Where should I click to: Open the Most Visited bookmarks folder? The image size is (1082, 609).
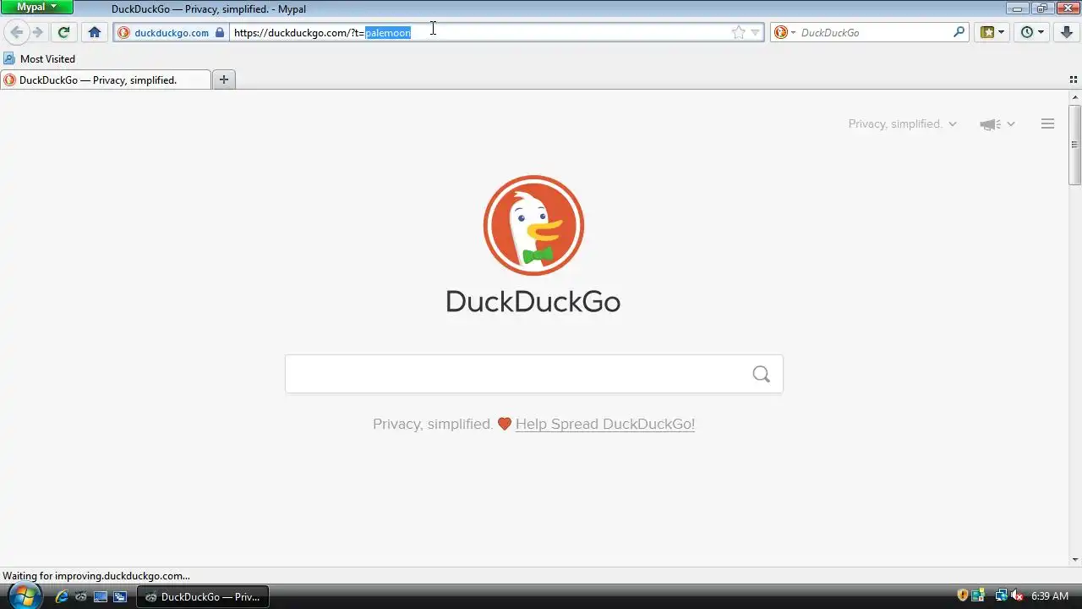click(x=40, y=58)
